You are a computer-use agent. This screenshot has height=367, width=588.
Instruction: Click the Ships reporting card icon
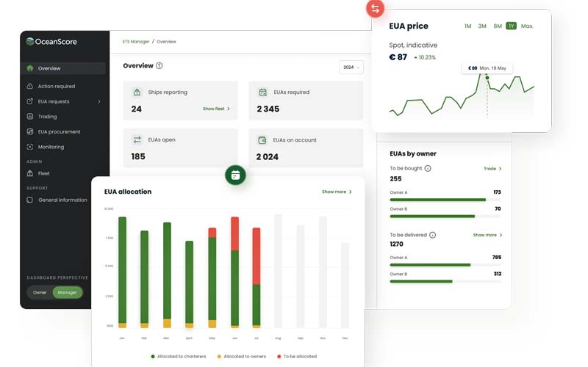click(137, 92)
